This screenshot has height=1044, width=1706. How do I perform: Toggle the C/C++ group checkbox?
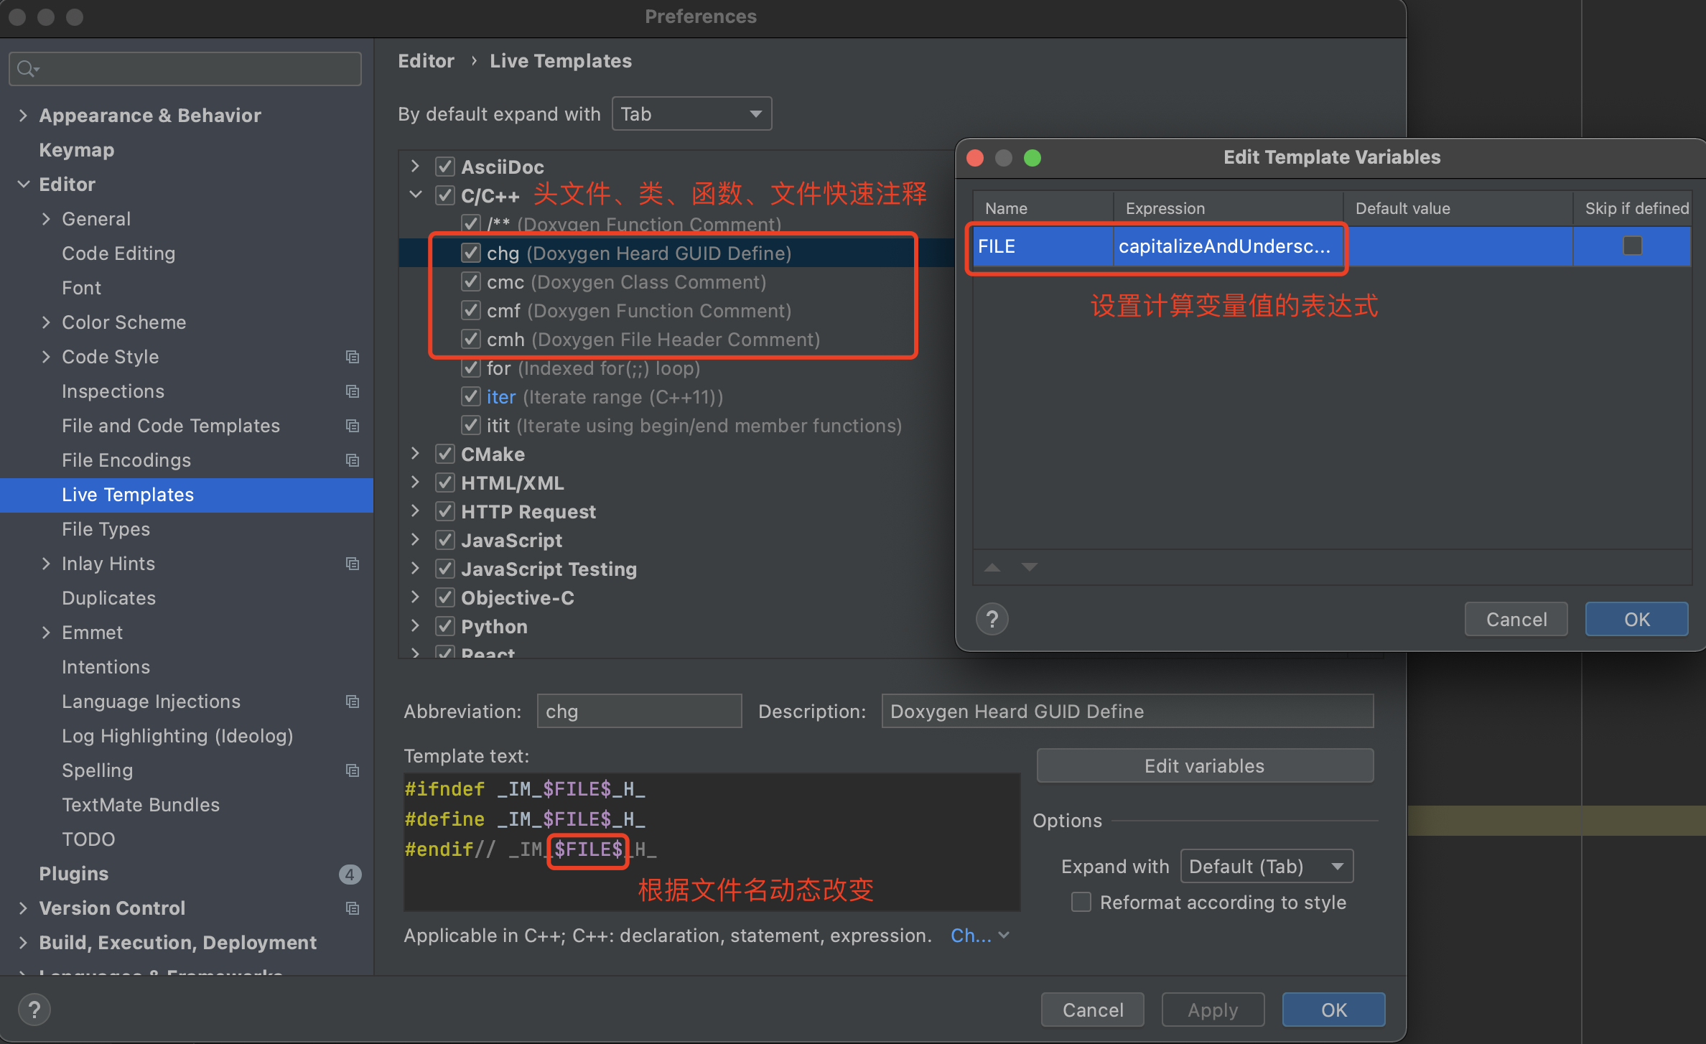tap(445, 195)
